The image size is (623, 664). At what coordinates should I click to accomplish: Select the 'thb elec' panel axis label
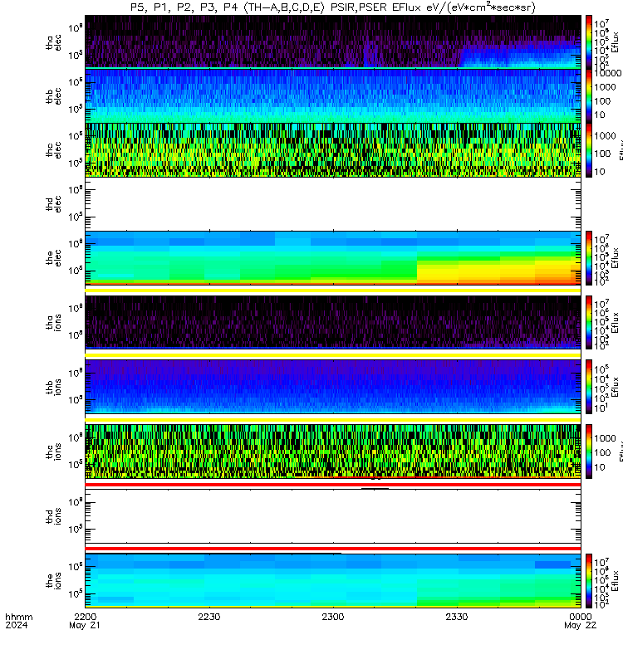(54, 96)
